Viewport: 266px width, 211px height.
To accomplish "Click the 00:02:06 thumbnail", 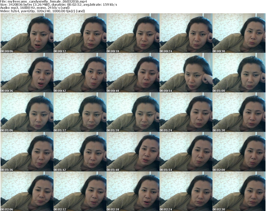I will coord(27,191).
